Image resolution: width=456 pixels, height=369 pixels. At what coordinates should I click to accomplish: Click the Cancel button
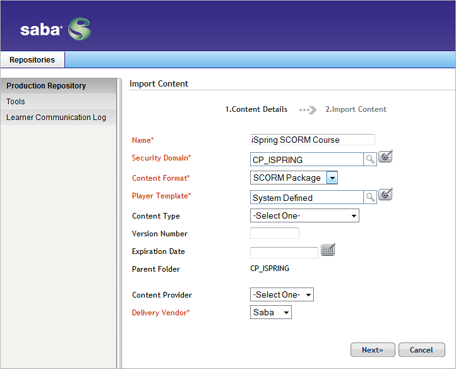pyautogui.click(x=421, y=350)
